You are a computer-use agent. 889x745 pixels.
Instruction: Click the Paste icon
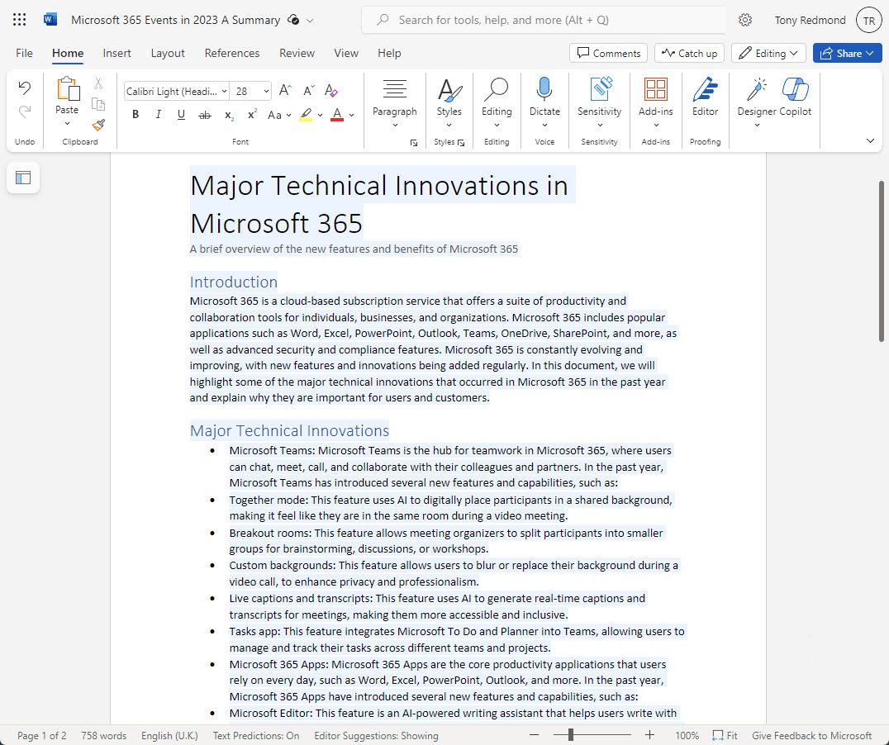tap(66, 91)
